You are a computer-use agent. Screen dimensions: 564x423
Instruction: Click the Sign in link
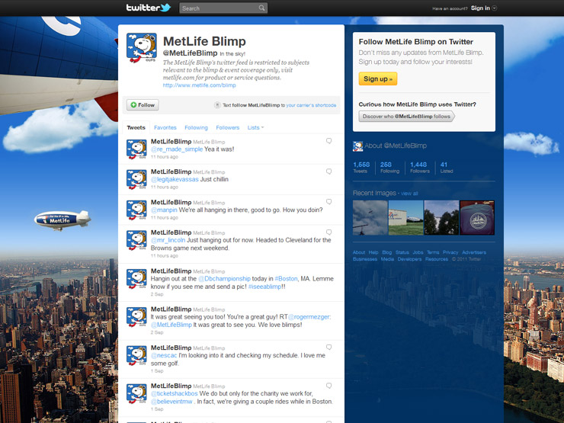[x=480, y=8]
